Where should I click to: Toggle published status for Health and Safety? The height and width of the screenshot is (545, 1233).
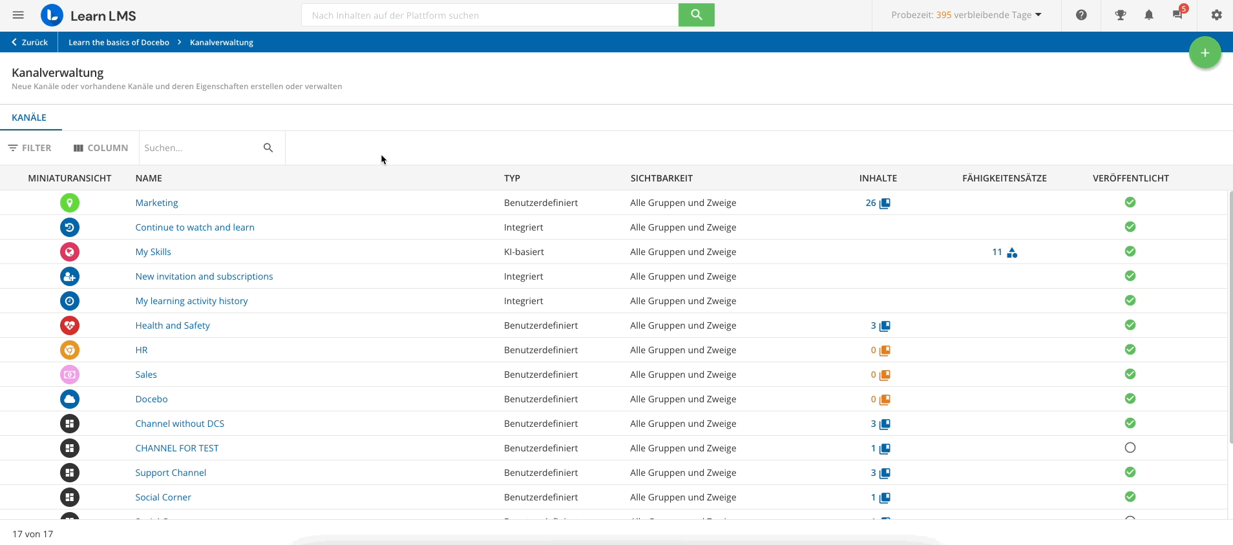coord(1130,325)
